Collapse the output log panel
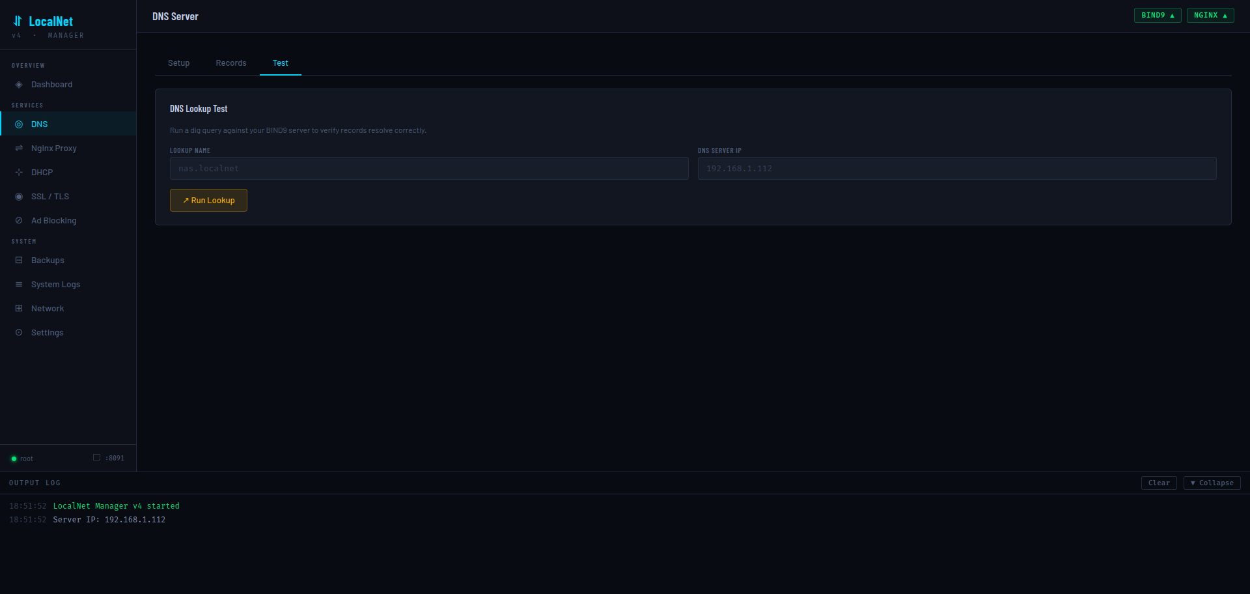The image size is (1250, 594). 1212,483
